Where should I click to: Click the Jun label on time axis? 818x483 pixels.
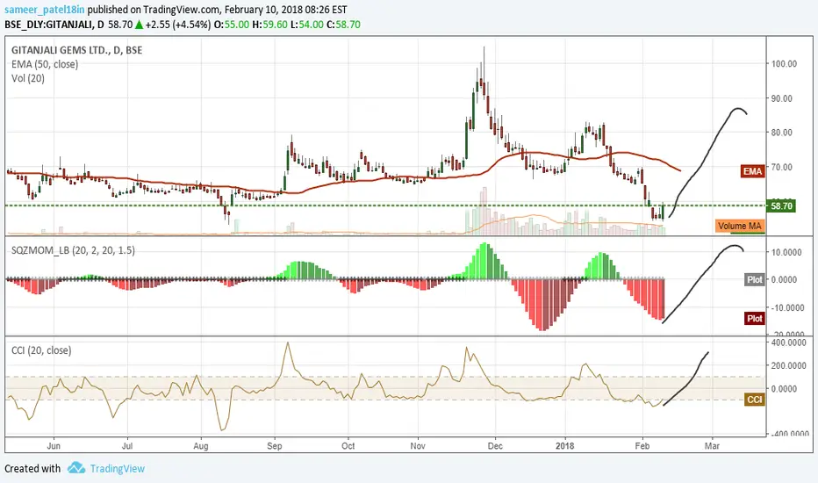54,446
